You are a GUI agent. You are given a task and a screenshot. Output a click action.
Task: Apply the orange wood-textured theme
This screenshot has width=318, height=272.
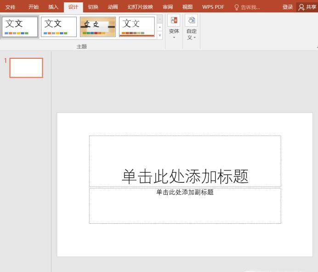(x=97, y=27)
